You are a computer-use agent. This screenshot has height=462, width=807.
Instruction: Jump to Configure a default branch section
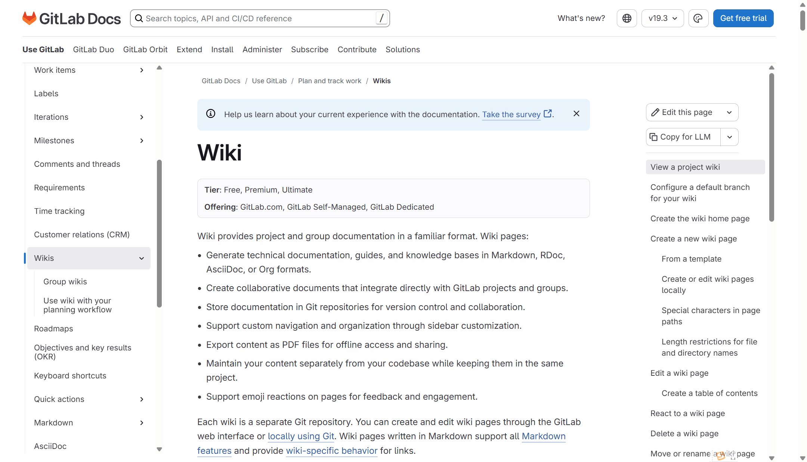[x=700, y=193]
